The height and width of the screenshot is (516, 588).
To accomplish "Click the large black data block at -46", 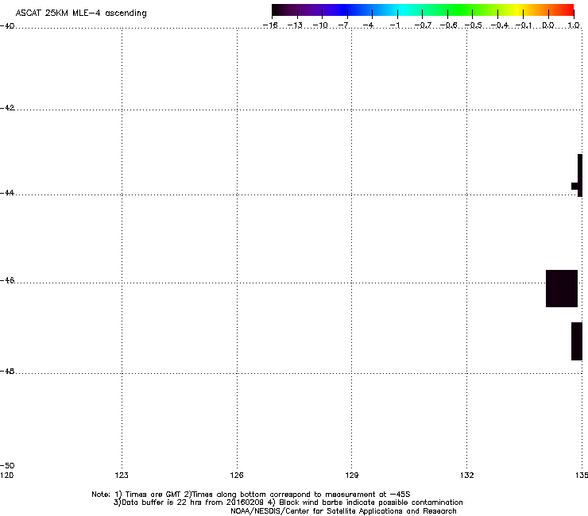I will 562,288.
